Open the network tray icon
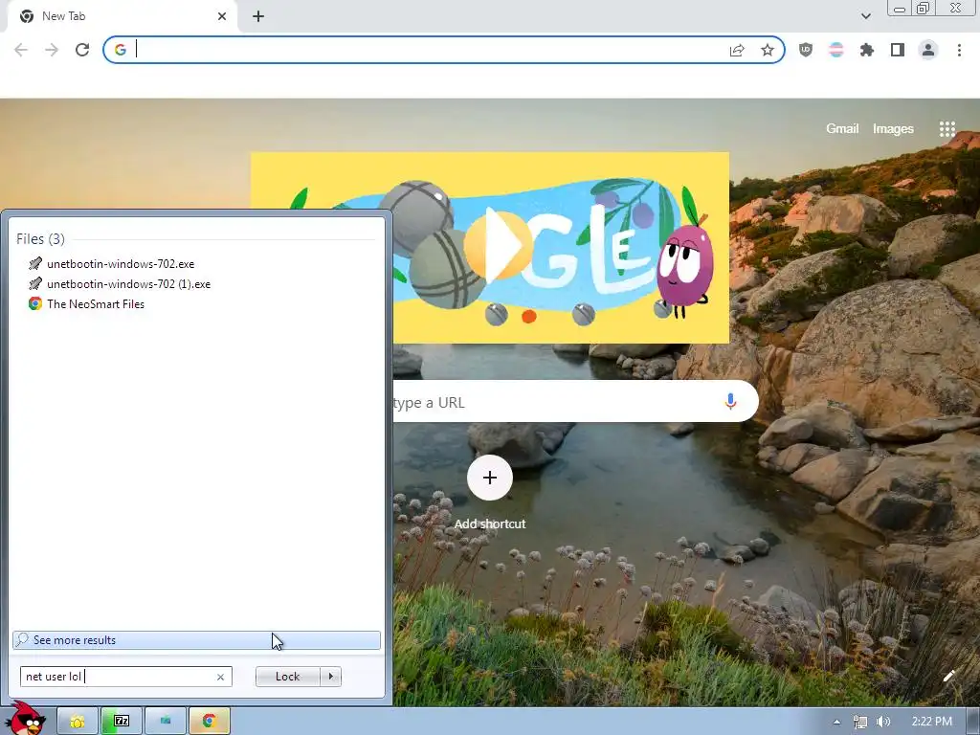This screenshot has width=980, height=735. 860,722
